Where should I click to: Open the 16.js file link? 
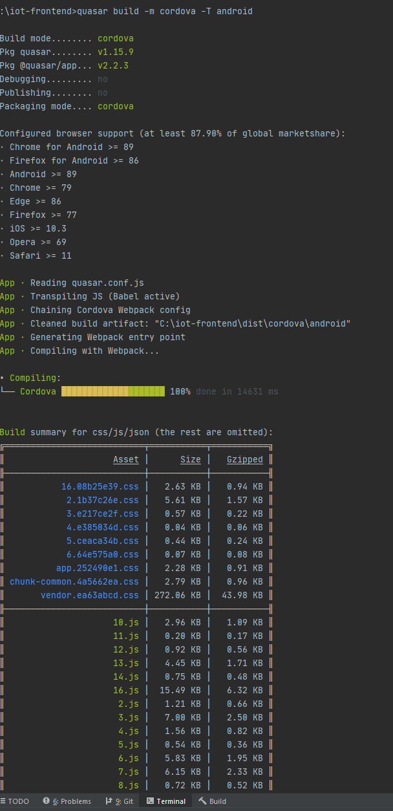click(125, 690)
